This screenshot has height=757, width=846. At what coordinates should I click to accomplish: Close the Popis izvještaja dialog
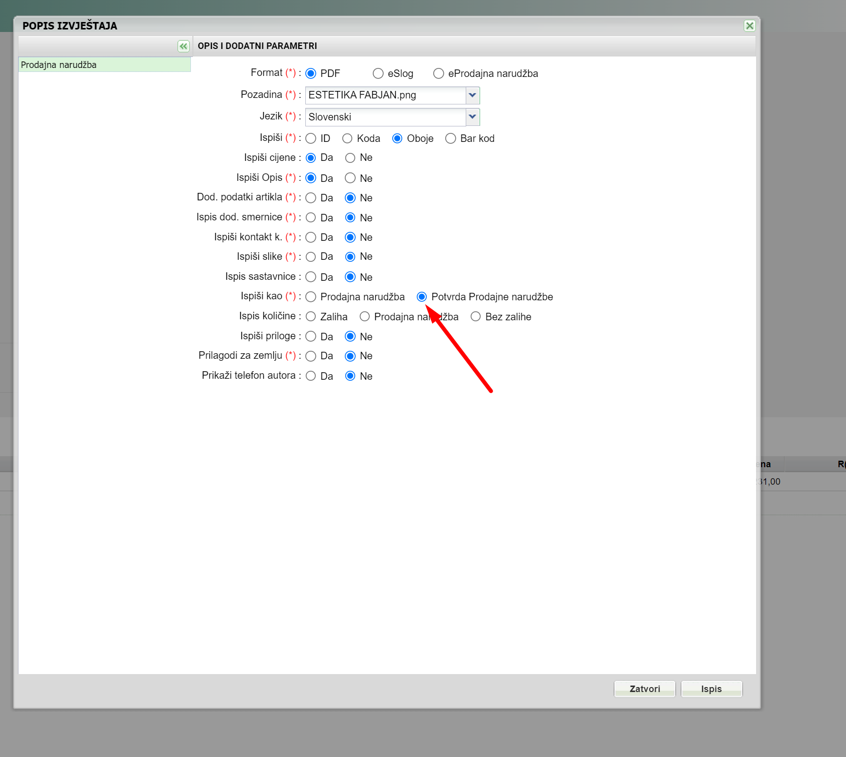750,25
